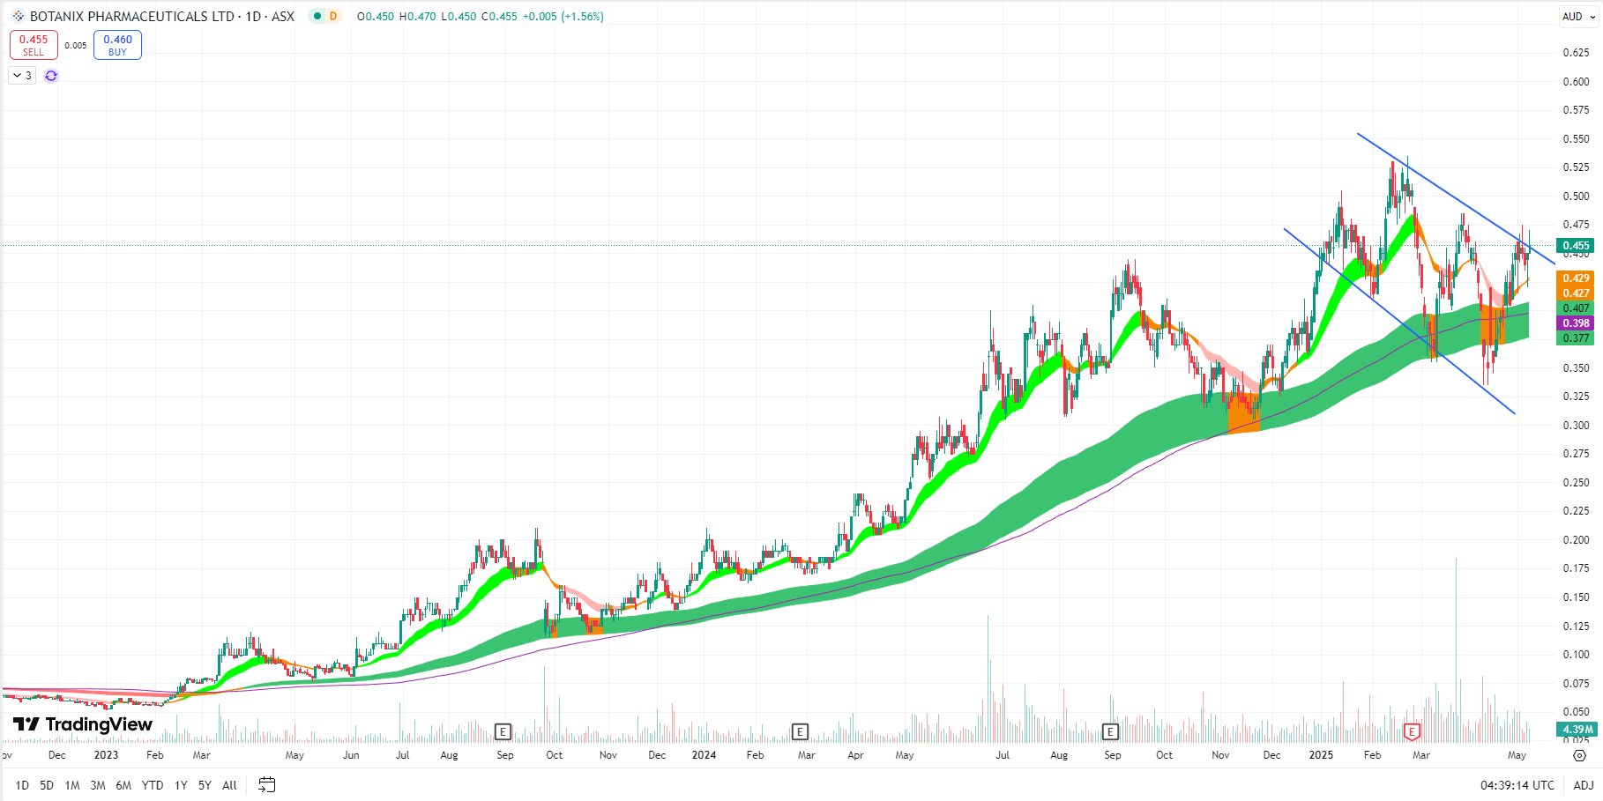
Task: Click the green 0.455 current price label
Action: tap(1576, 246)
